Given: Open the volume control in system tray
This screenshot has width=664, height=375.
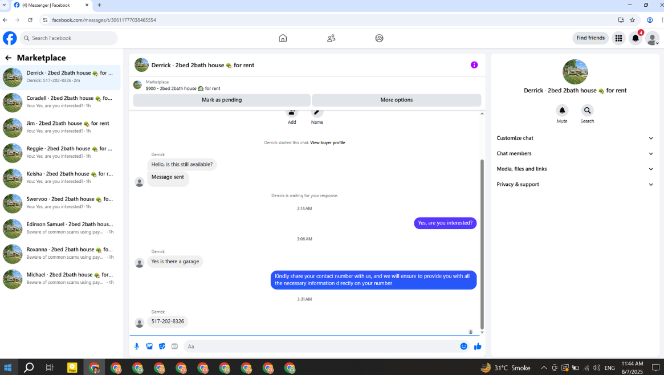Looking at the screenshot, I should pyautogui.click(x=597, y=368).
